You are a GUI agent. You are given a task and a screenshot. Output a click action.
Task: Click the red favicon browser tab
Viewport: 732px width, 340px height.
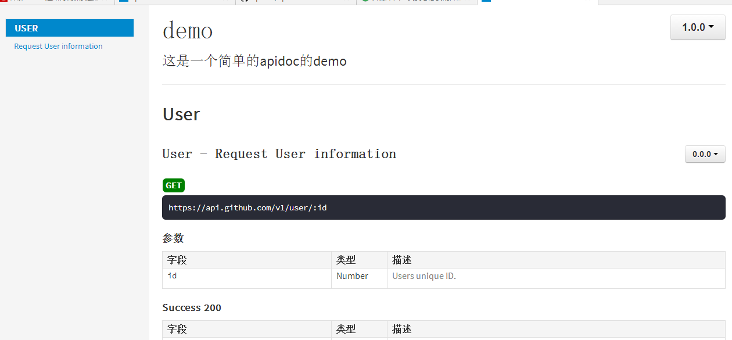tap(5, 2)
